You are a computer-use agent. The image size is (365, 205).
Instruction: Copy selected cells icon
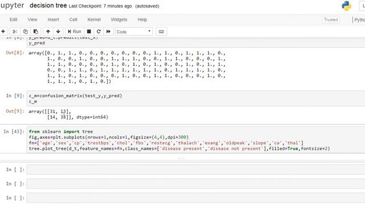[25, 31]
